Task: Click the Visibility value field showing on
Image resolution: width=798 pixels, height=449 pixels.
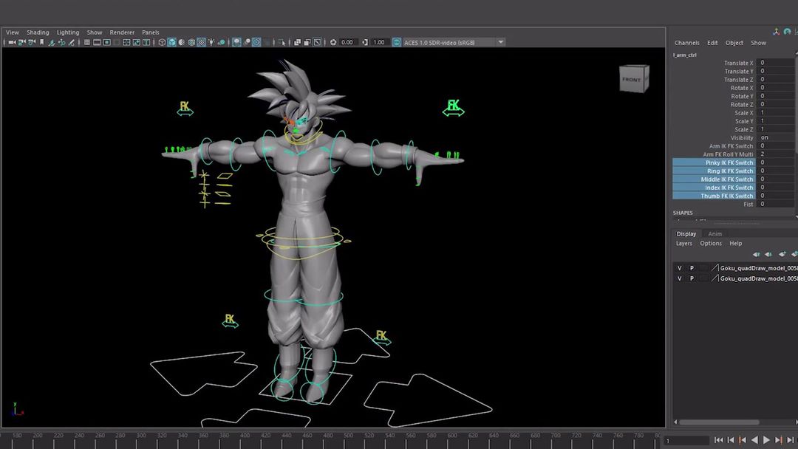Action: coord(776,138)
